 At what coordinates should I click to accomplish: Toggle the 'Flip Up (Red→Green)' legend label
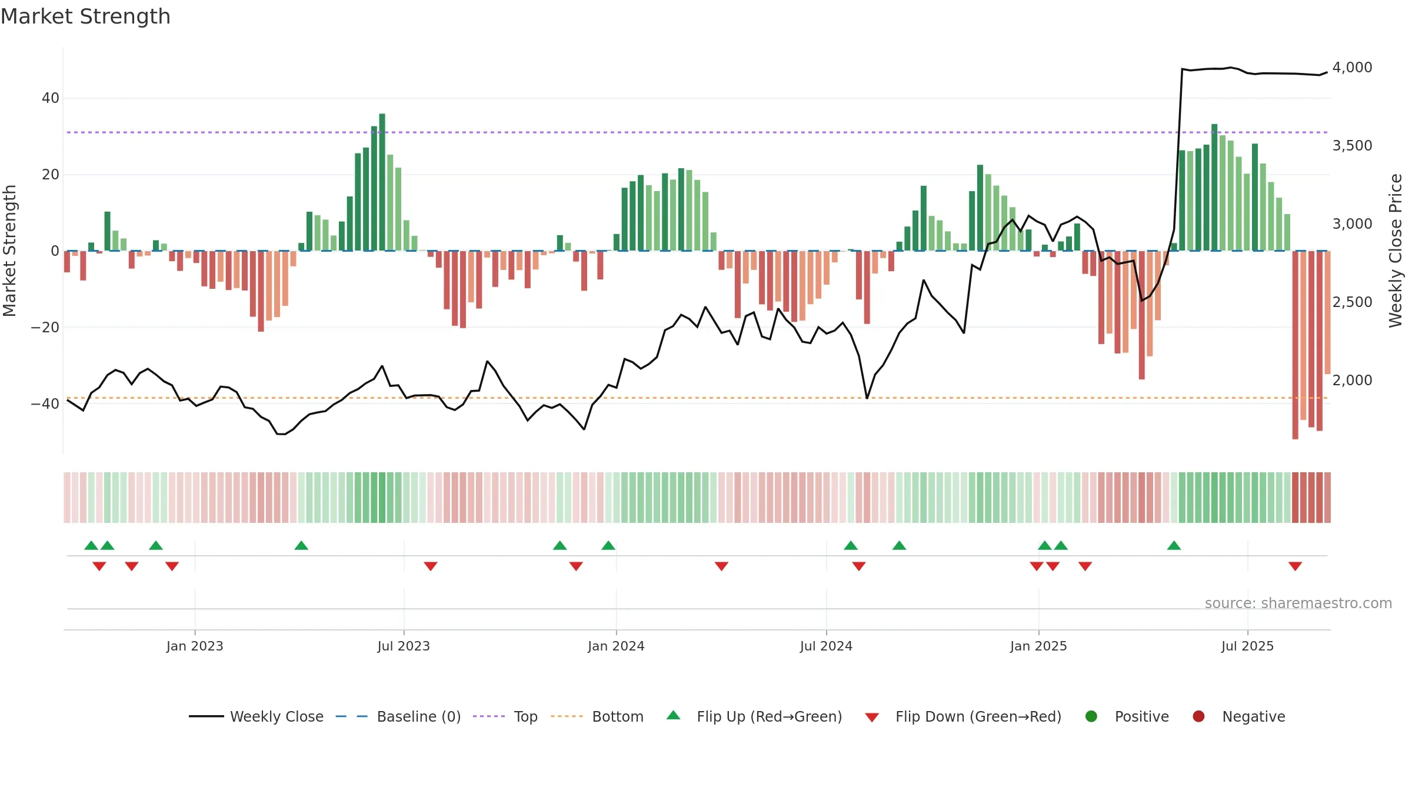click(x=770, y=716)
